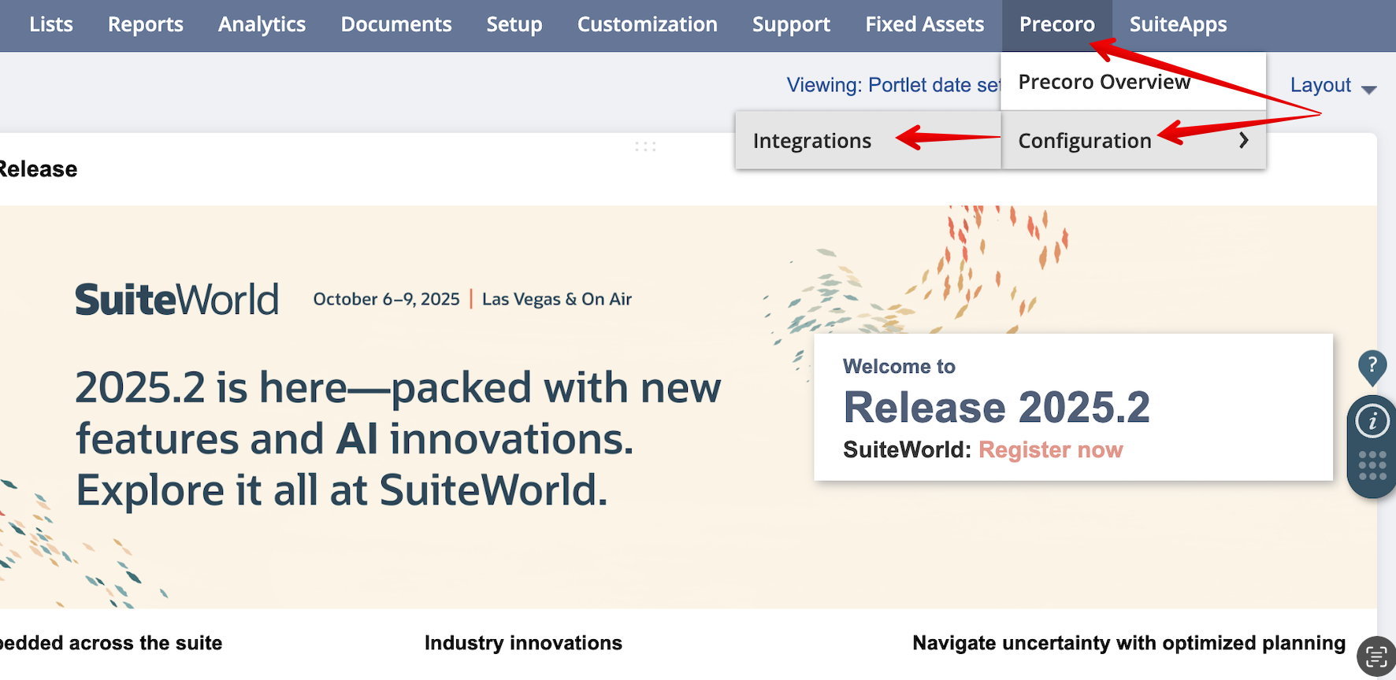Click the Precoro menu tab

tap(1056, 24)
